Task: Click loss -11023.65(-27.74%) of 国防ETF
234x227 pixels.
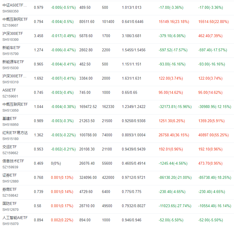Action: [x=175, y=206]
